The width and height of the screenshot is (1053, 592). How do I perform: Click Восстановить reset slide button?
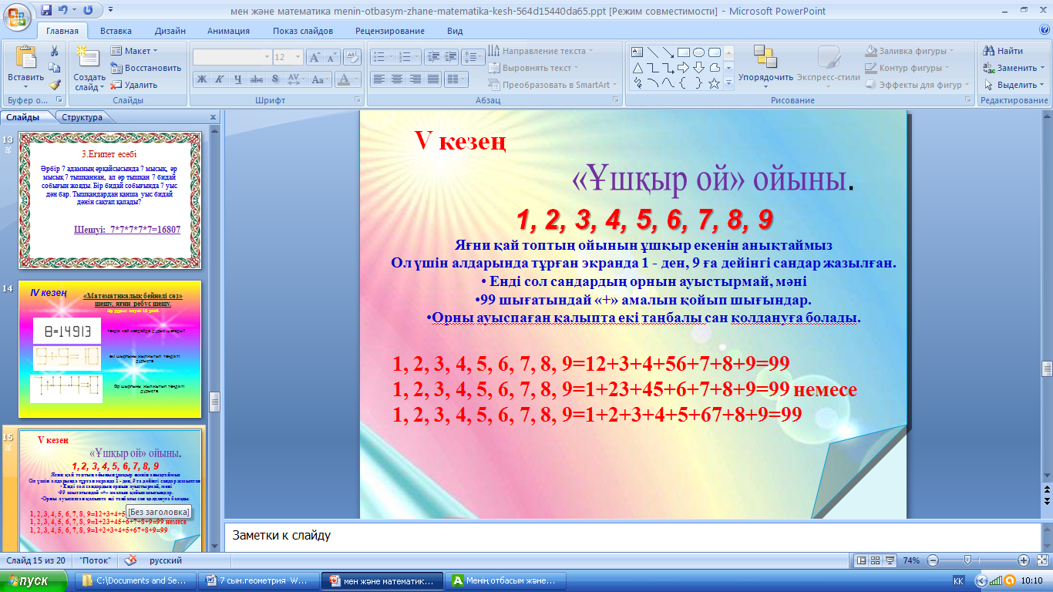pos(146,68)
